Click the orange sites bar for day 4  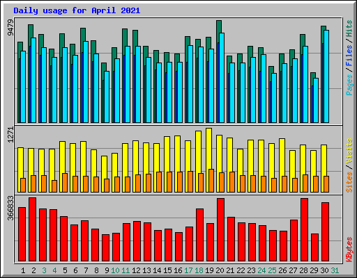point(54,186)
